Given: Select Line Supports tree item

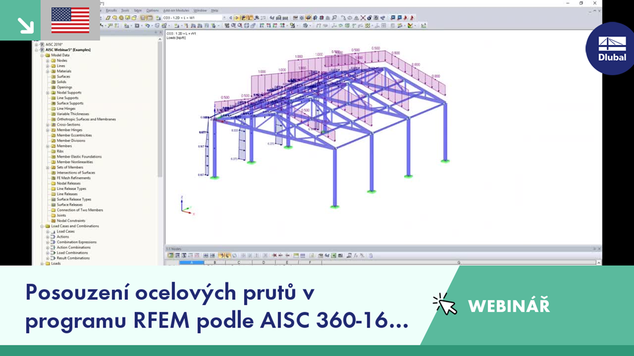Looking at the screenshot, I should click(67, 98).
